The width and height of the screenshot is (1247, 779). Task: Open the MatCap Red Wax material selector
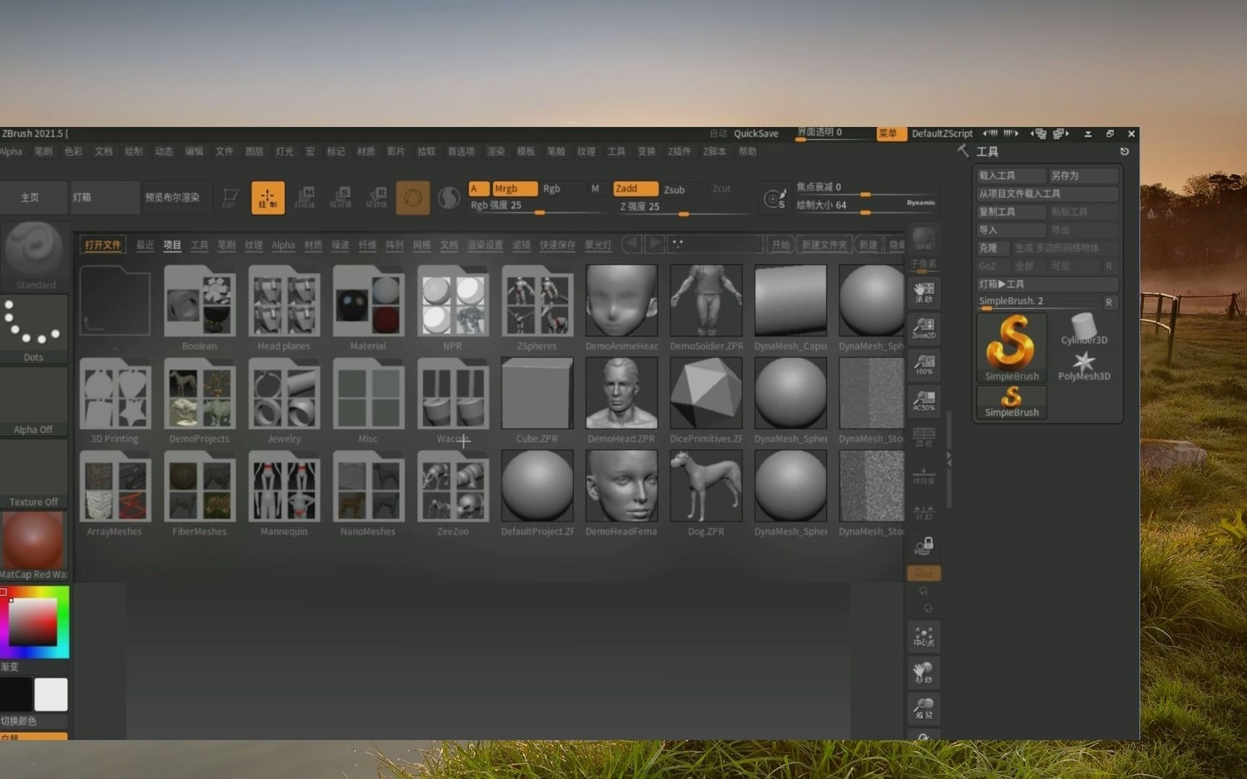(x=34, y=546)
